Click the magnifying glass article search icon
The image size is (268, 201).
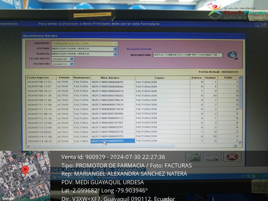coord(232,55)
